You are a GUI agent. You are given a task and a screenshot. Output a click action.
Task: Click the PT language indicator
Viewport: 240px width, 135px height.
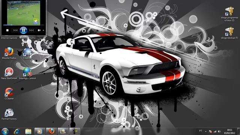point(201,131)
